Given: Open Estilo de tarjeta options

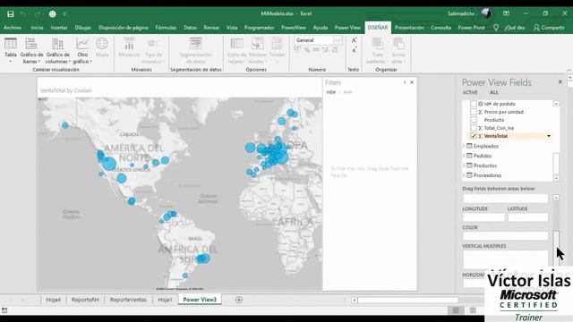Looking at the screenshot, I should tap(236, 50).
